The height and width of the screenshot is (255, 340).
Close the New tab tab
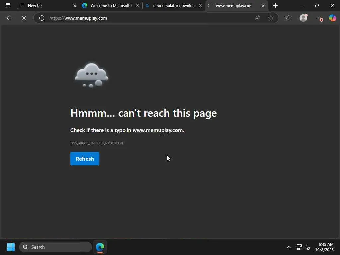tap(75, 6)
